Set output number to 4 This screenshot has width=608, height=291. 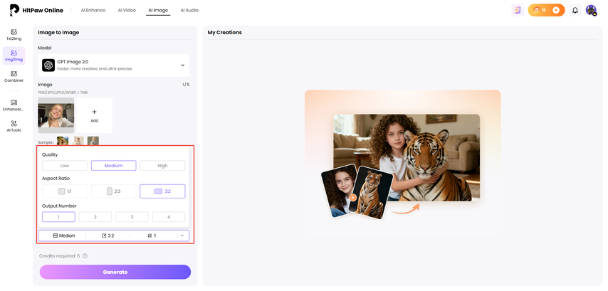coord(169,217)
